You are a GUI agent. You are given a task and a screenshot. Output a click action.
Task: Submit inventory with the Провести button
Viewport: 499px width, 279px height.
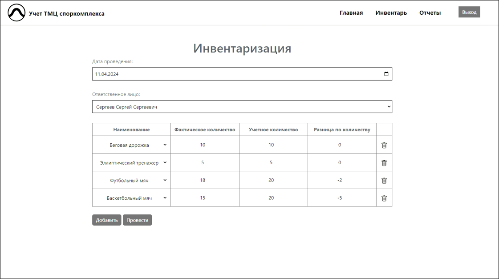pos(137,220)
